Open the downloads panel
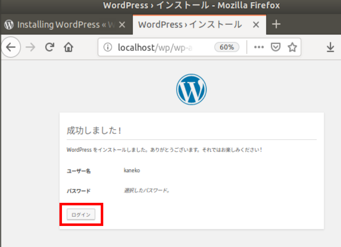Screen dimensions: 341x247 coord(330,47)
